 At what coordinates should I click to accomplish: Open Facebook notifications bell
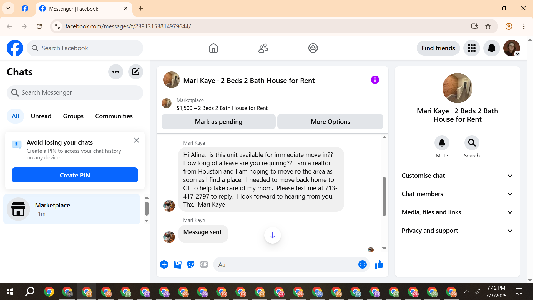[x=491, y=48]
